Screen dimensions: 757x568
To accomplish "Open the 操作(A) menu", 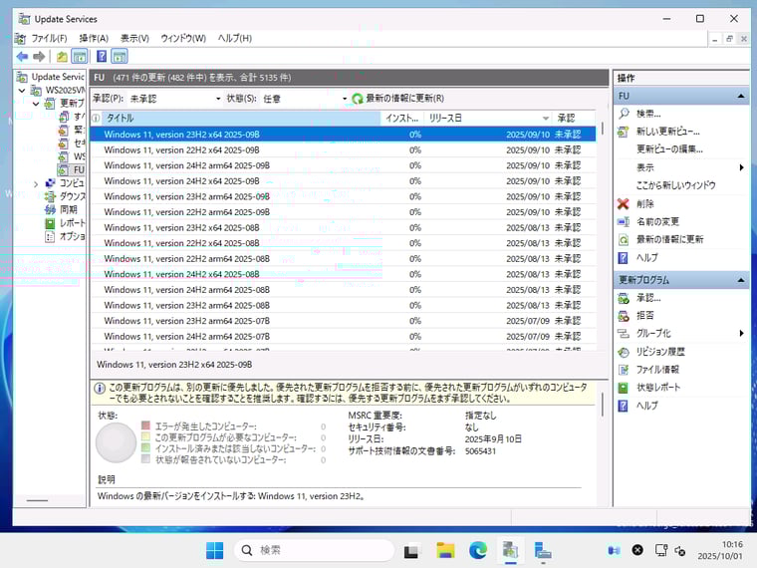I will point(94,38).
